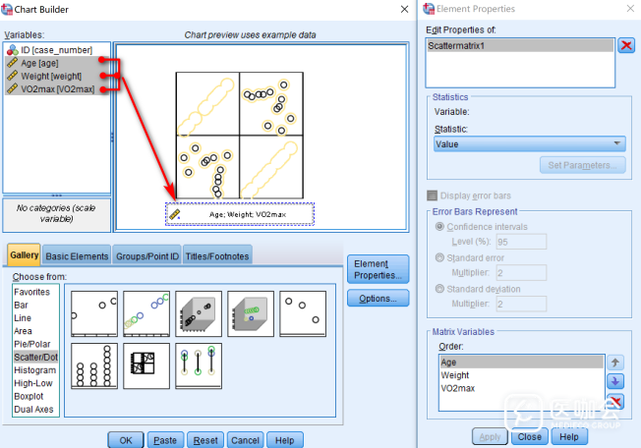Delete Scattermatrix1 with the red X
Viewport: 641px width, 448px height.
(626, 45)
